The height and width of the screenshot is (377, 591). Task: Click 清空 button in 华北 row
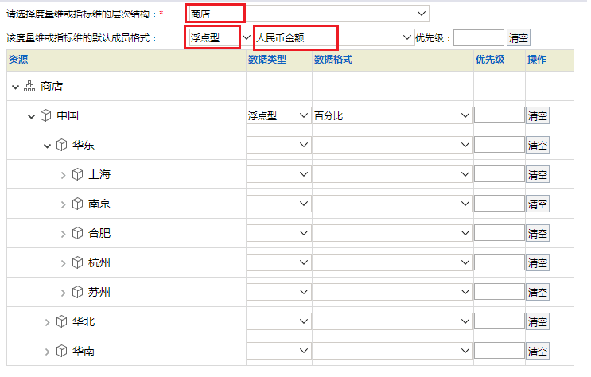pyautogui.click(x=538, y=321)
